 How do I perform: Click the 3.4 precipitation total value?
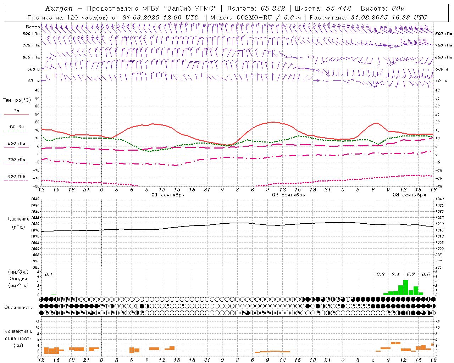(395, 274)
